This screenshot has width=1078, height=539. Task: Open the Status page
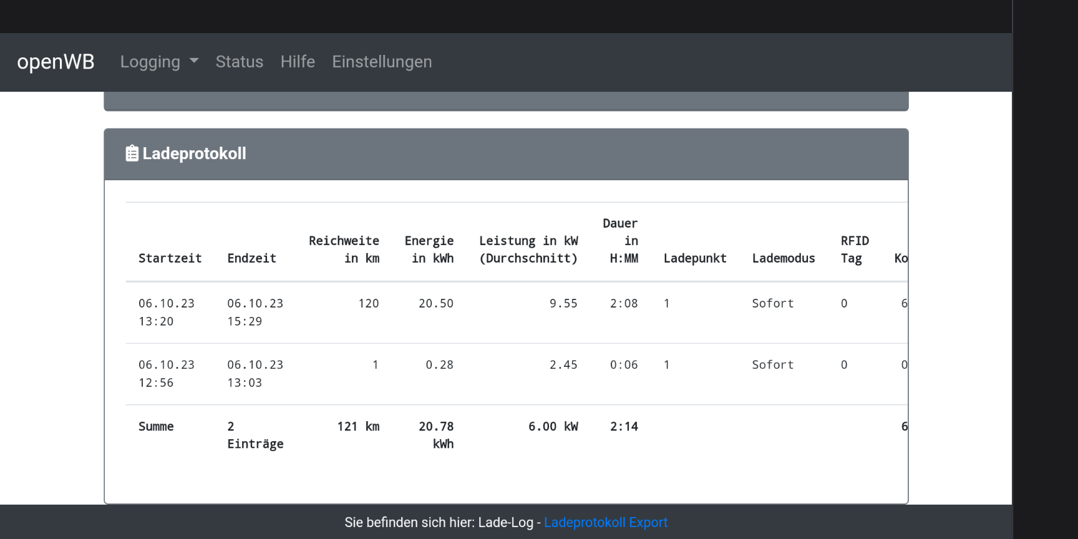240,62
